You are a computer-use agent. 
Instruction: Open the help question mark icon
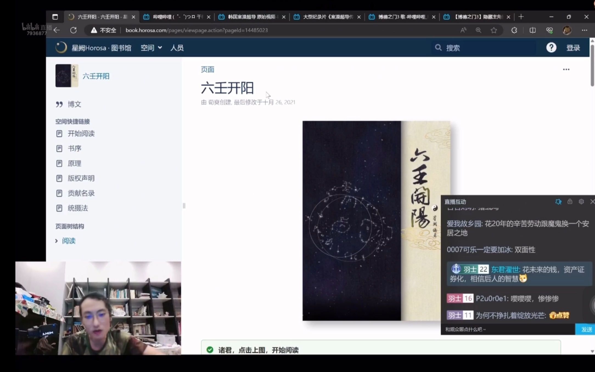point(551,47)
